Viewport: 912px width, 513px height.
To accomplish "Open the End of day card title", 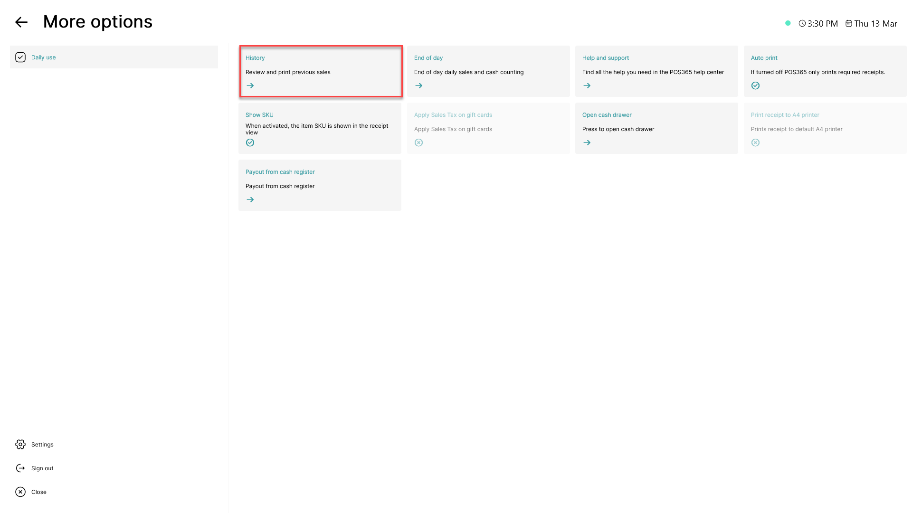I will click(428, 58).
